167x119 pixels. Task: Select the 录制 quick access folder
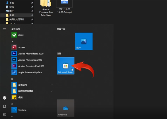[x=17, y=15]
